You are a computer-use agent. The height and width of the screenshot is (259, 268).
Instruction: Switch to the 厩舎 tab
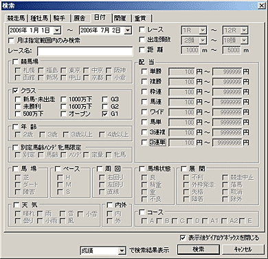click(x=80, y=18)
